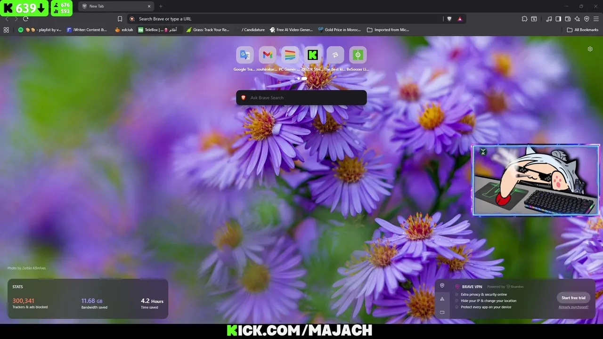Click the Brave logo in Ask Brave Search box

pos(243,97)
